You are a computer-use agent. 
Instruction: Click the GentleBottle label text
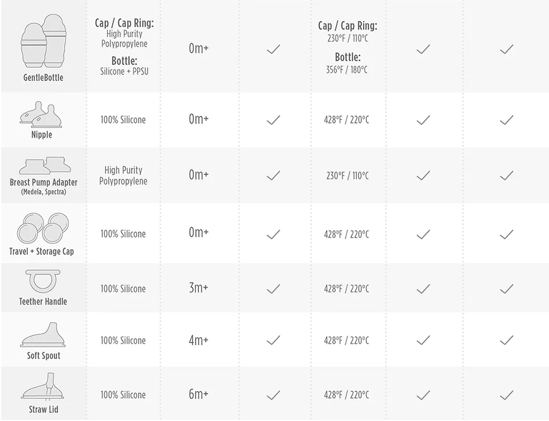43,78
